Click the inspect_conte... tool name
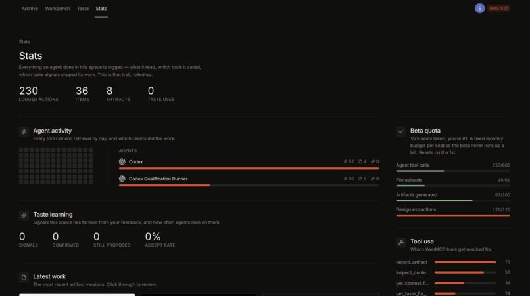This screenshot has width=530, height=296. (413, 273)
